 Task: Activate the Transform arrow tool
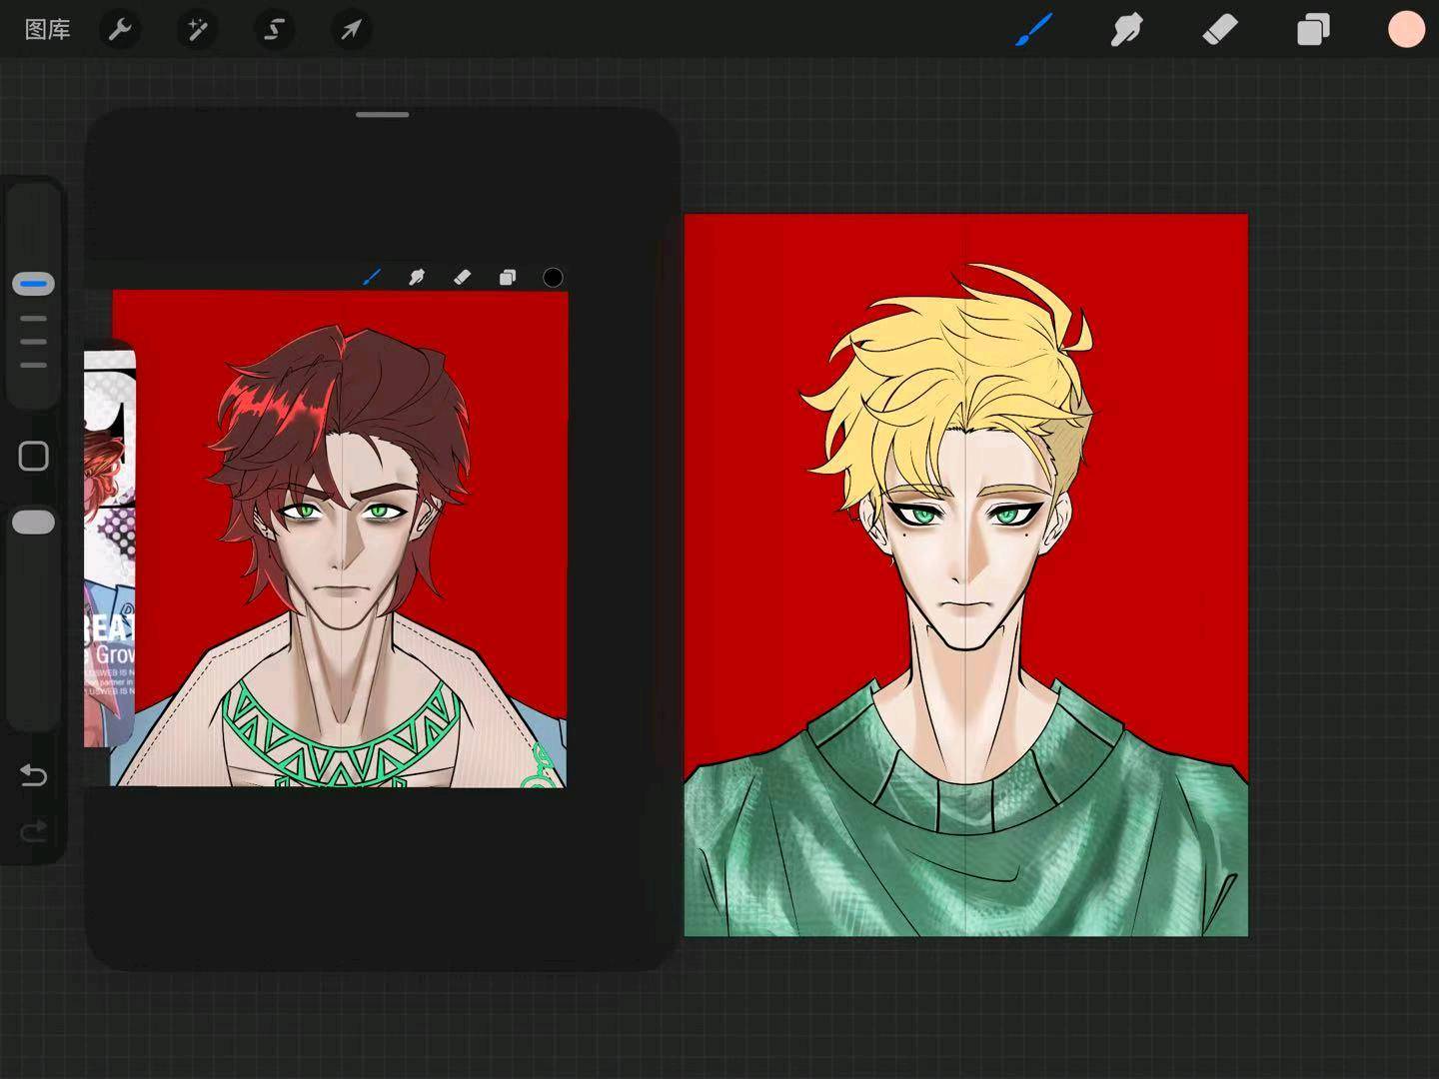coord(351,30)
